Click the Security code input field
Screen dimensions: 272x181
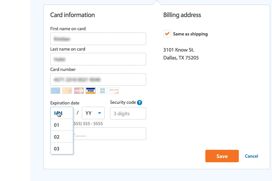(128, 114)
